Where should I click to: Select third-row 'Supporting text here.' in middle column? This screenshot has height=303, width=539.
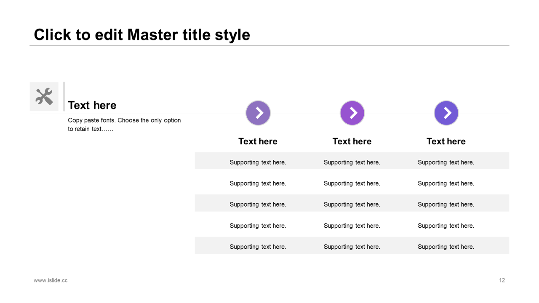click(x=352, y=205)
